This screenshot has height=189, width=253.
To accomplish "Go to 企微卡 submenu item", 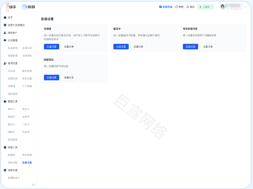I will tap(26, 117).
